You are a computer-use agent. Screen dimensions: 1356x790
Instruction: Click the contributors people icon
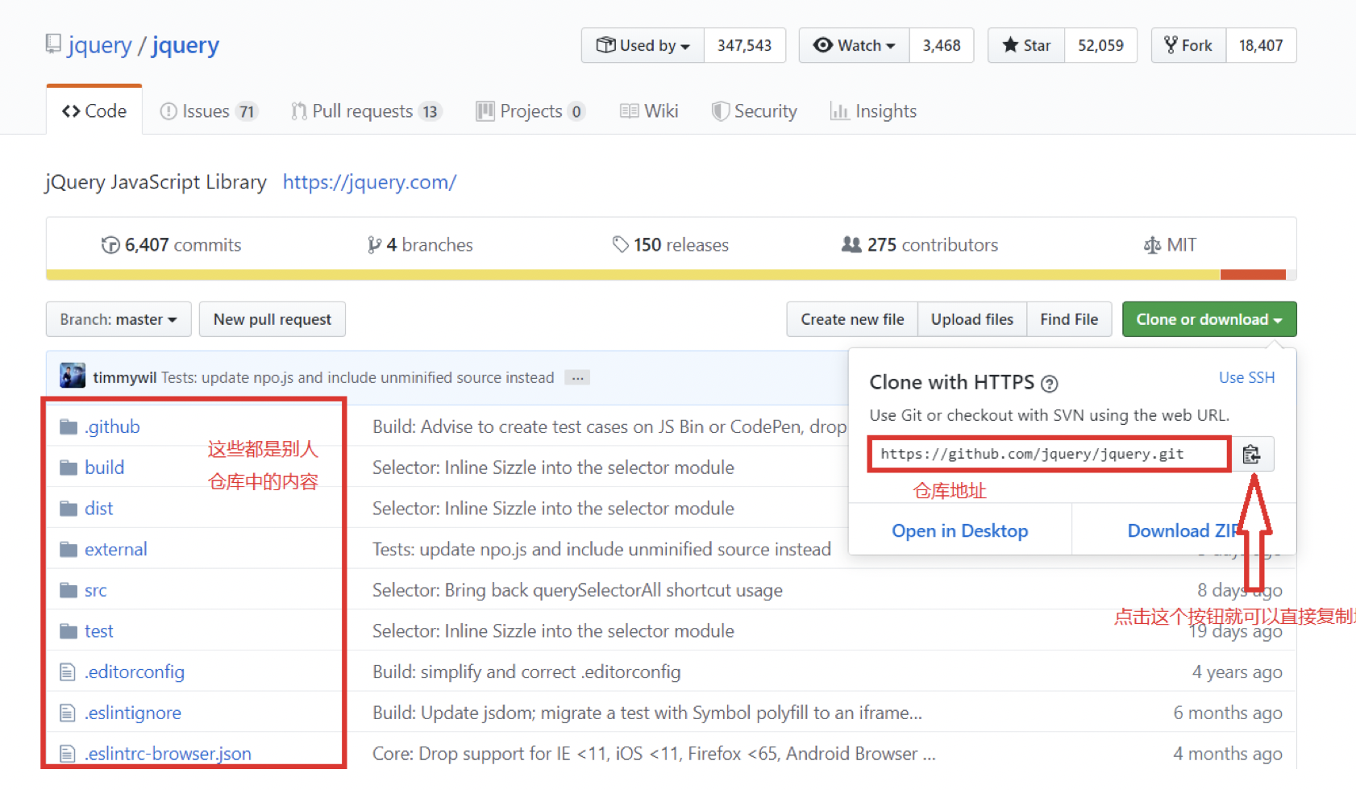coord(851,244)
